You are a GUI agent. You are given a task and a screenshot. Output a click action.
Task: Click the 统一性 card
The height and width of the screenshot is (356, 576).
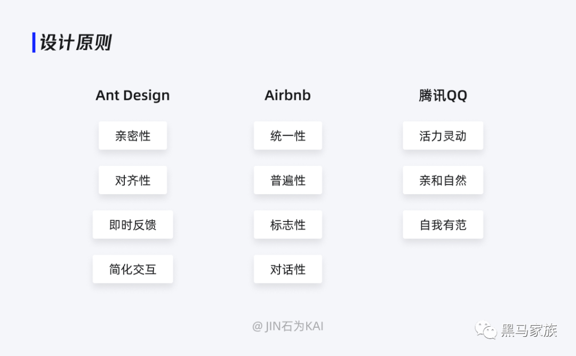tap(287, 136)
